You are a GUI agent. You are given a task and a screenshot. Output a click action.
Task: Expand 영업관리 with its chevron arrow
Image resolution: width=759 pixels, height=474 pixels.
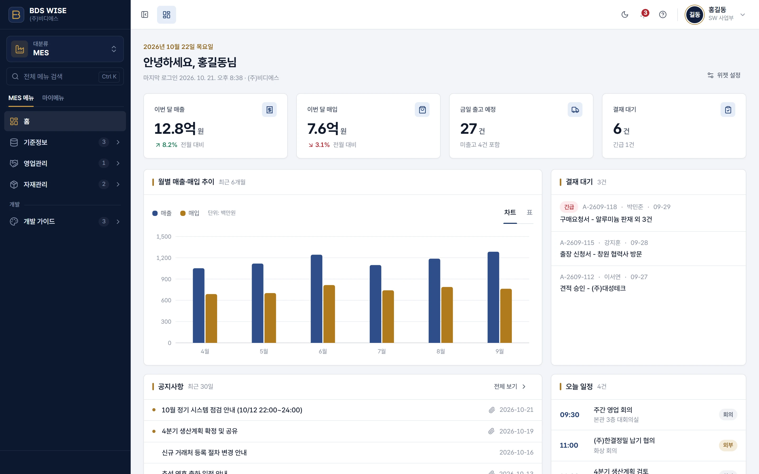coord(118,163)
